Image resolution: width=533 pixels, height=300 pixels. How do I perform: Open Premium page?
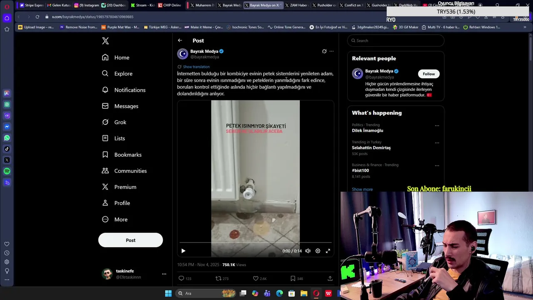point(119,187)
